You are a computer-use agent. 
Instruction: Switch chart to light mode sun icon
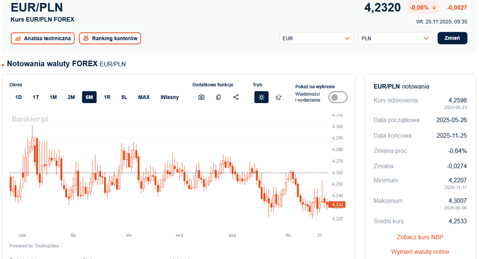tap(261, 97)
